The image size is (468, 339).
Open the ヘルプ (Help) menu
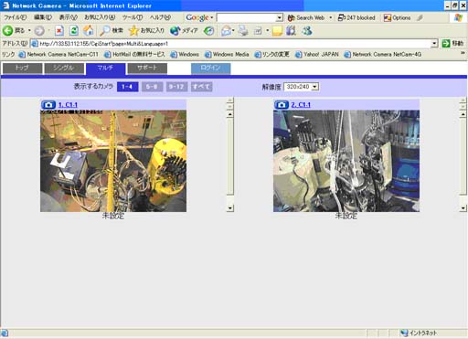160,17
